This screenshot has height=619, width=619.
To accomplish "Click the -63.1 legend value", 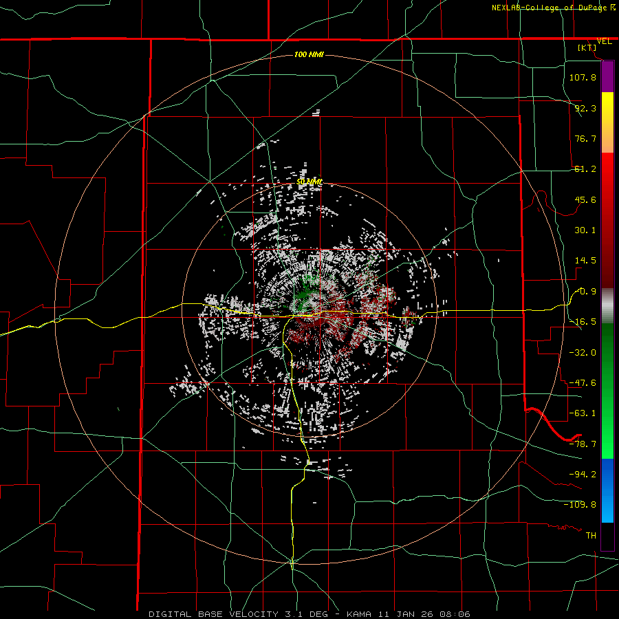I will point(583,413).
